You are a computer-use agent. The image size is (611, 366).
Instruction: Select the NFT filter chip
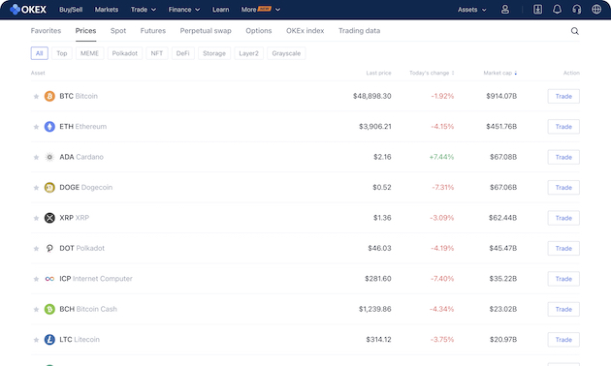(x=157, y=53)
